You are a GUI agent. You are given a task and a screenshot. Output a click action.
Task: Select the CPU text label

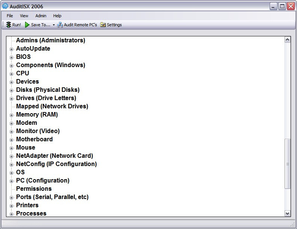point(22,73)
